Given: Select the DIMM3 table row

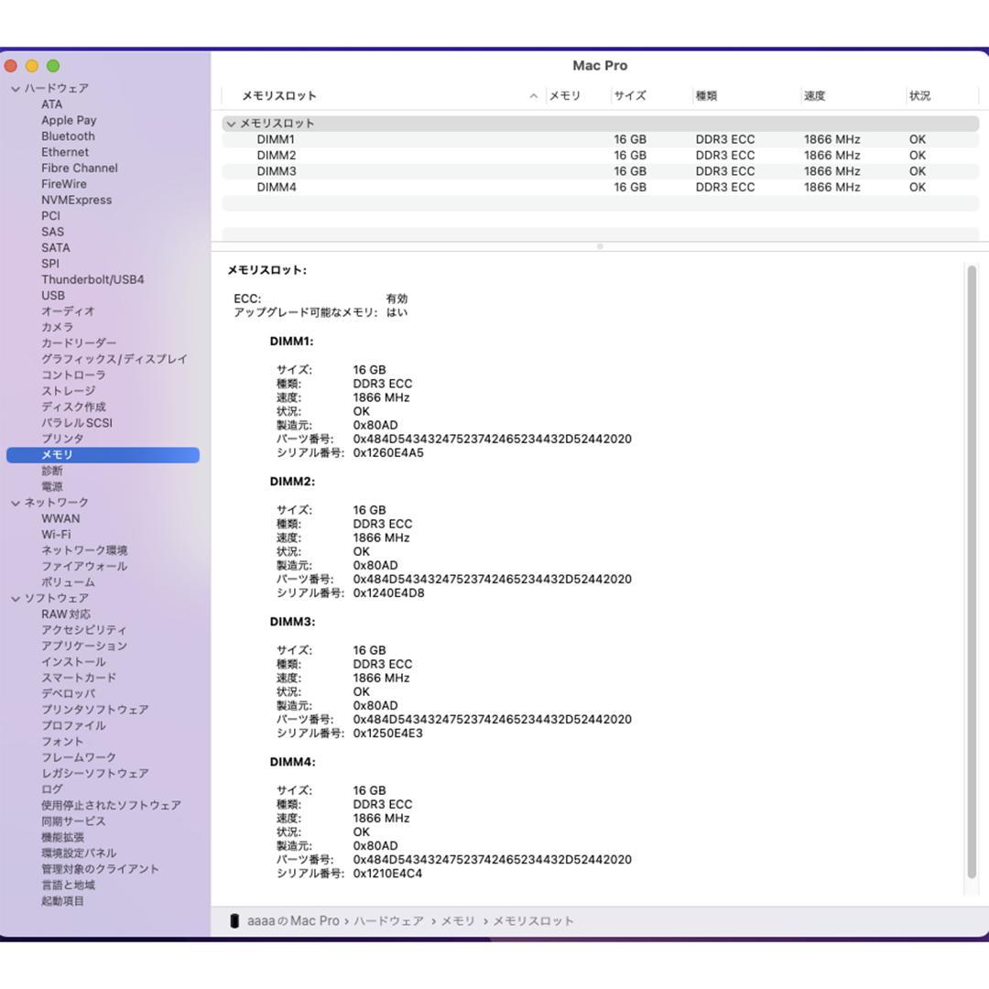Looking at the screenshot, I should pos(600,171).
